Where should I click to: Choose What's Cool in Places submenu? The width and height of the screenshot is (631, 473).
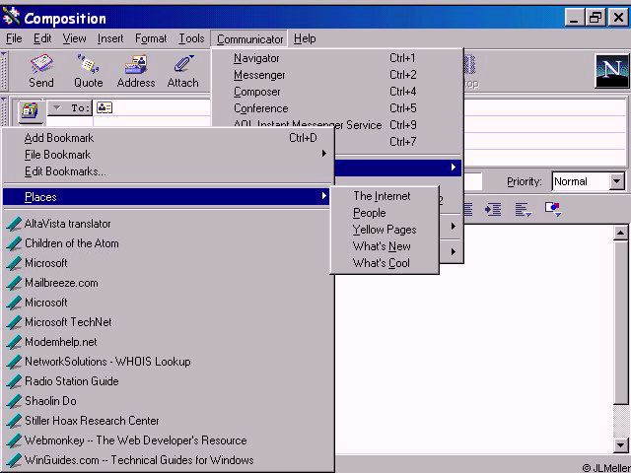[385, 263]
